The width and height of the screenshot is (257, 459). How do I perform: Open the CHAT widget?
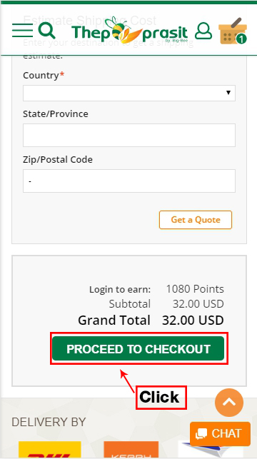tap(220, 434)
